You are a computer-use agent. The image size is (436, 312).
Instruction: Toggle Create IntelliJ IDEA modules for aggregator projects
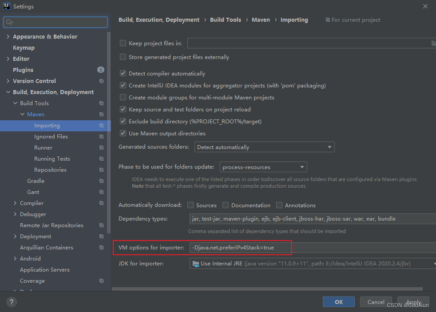click(123, 85)
